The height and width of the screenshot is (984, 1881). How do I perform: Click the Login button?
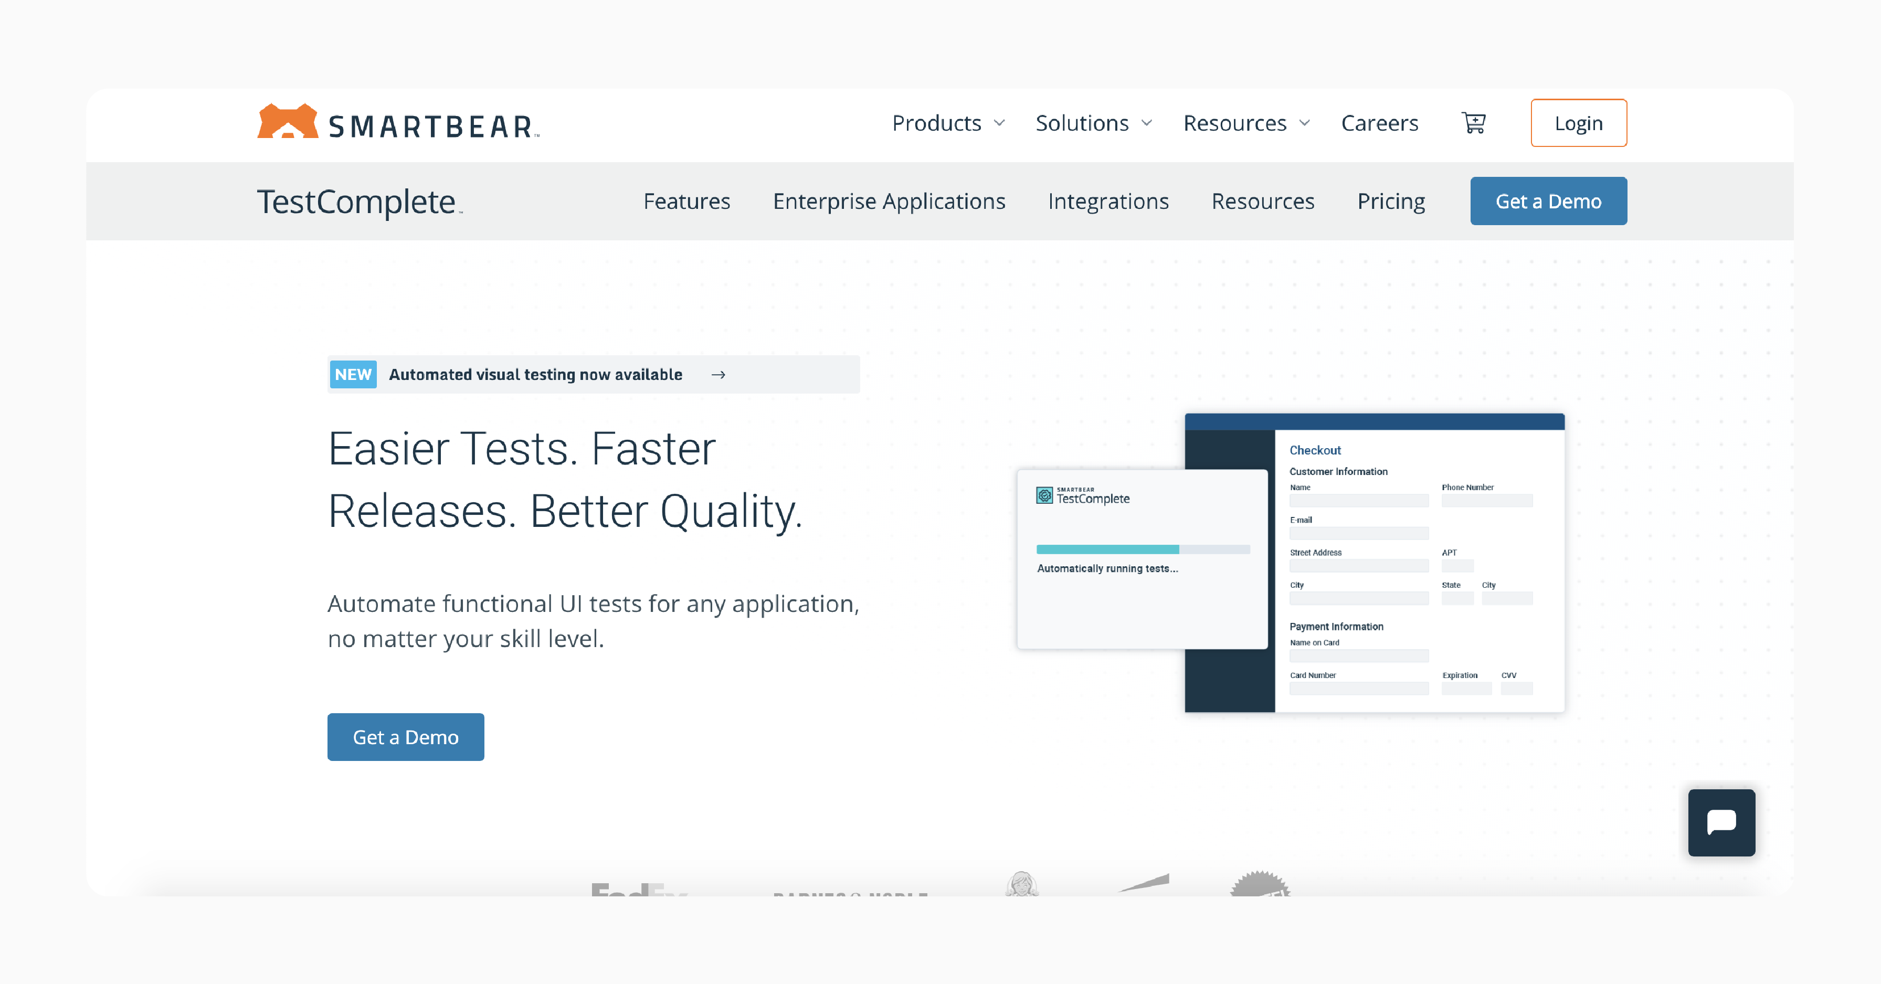1578,123
